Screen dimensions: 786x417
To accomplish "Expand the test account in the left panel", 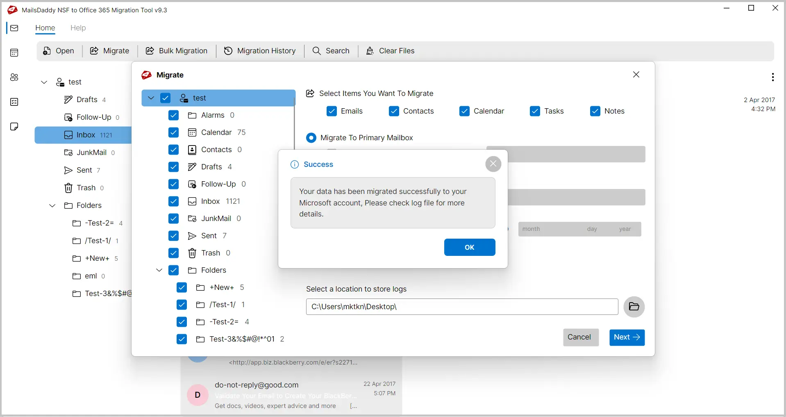I will click(x=44, y=82).
